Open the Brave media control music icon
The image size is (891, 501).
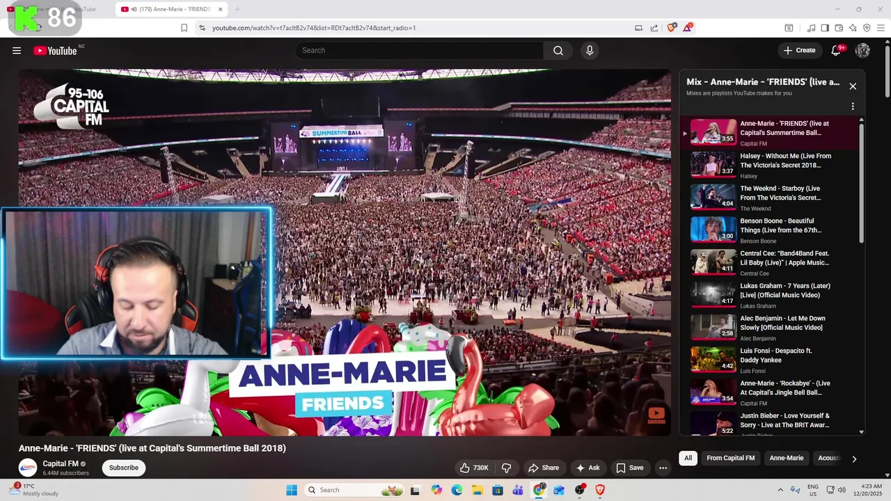click(x=811, y=28)
